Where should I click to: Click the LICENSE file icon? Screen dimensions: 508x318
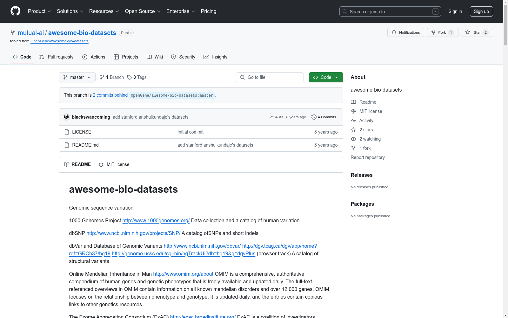coord(67,132)
